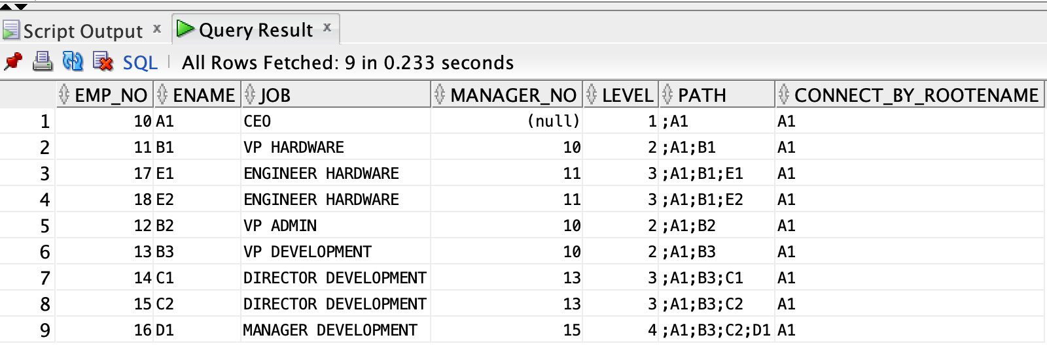Sort by the EMP_NO column header
This screenshot has height=346, width=1047.
pos(111,95)
